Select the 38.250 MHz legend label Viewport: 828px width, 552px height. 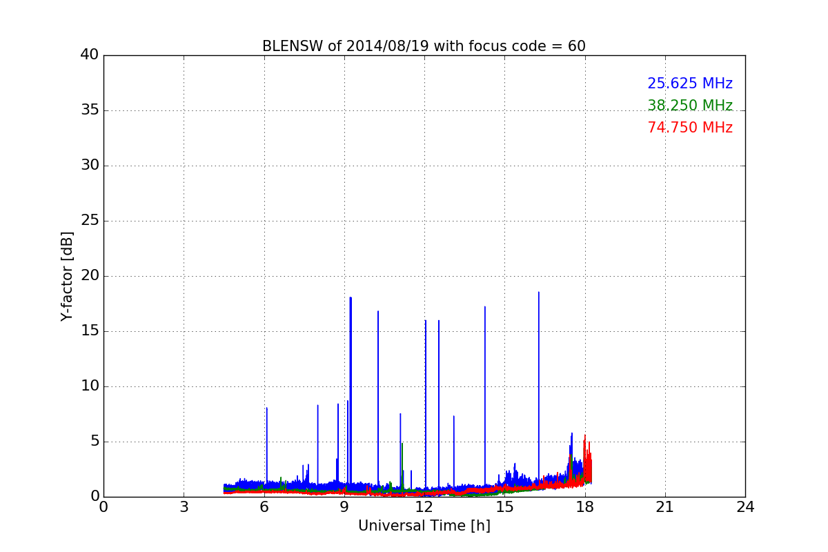point(690,106)
